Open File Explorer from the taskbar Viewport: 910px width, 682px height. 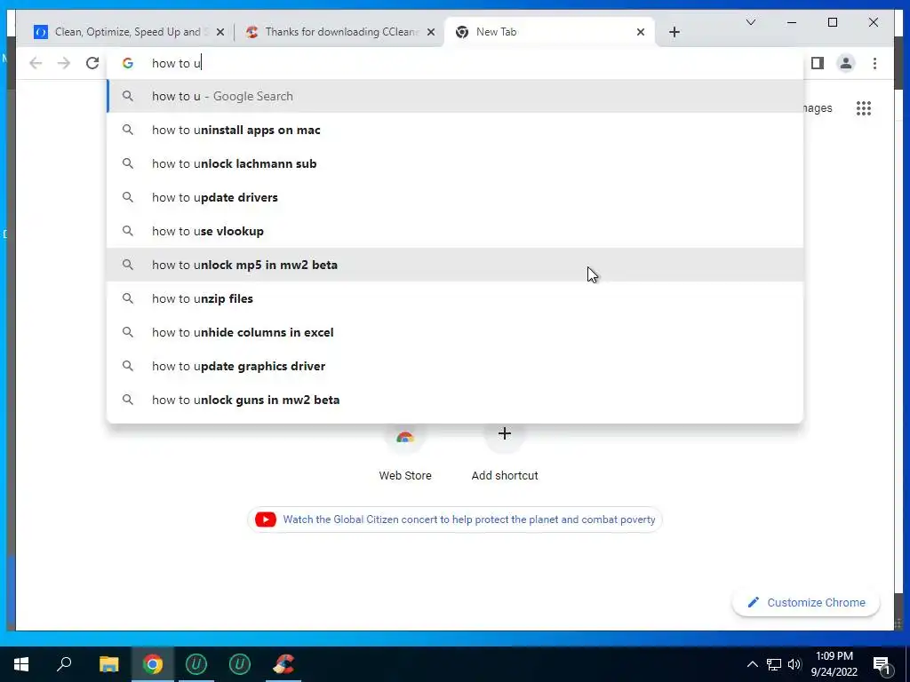coord(108,664)
